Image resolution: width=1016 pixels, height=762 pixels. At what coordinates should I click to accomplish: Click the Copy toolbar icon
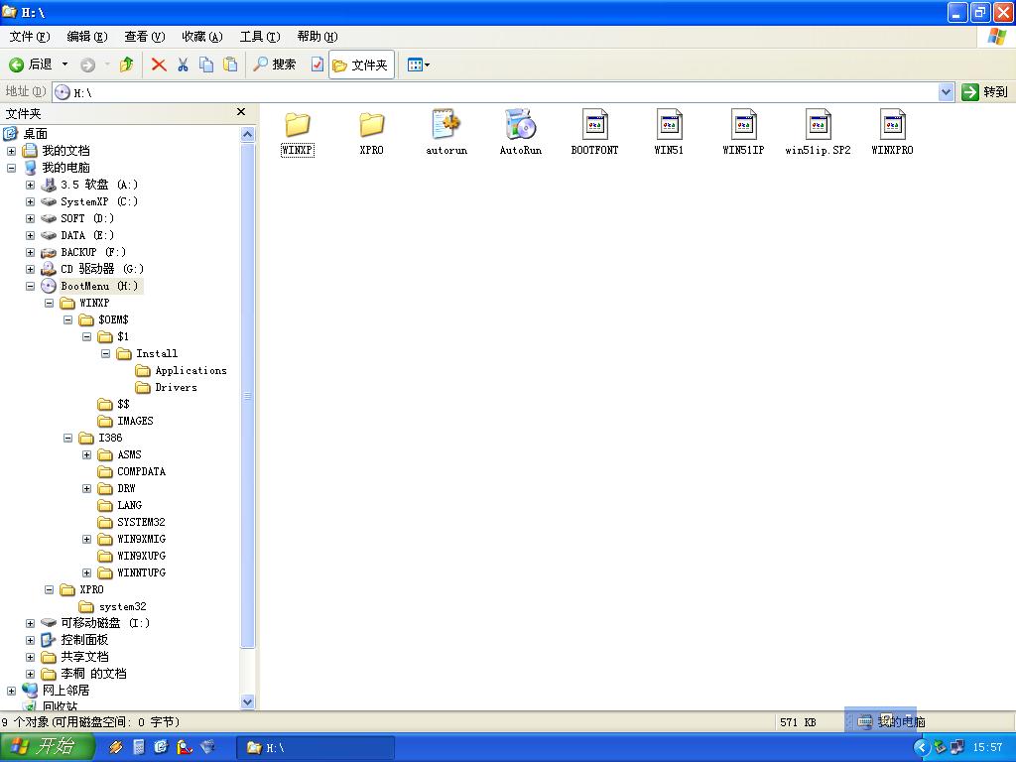206,64
